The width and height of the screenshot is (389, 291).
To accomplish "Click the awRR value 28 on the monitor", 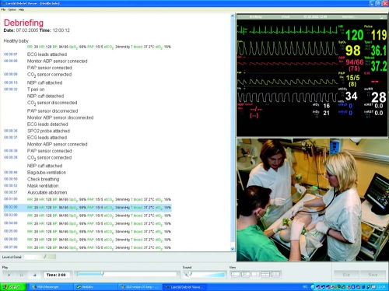I will (x=379, y=97).
